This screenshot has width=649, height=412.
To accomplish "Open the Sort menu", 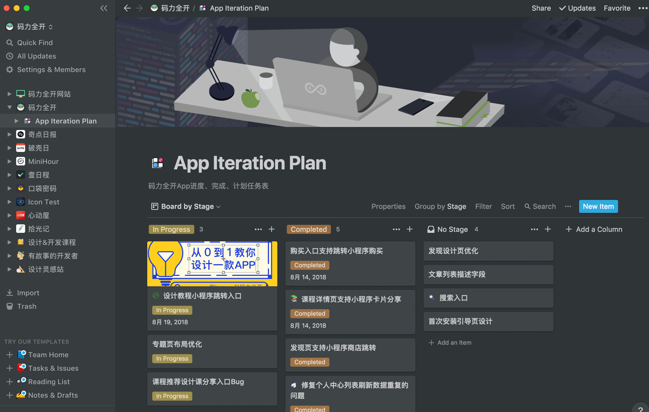I will coord(508,207).
